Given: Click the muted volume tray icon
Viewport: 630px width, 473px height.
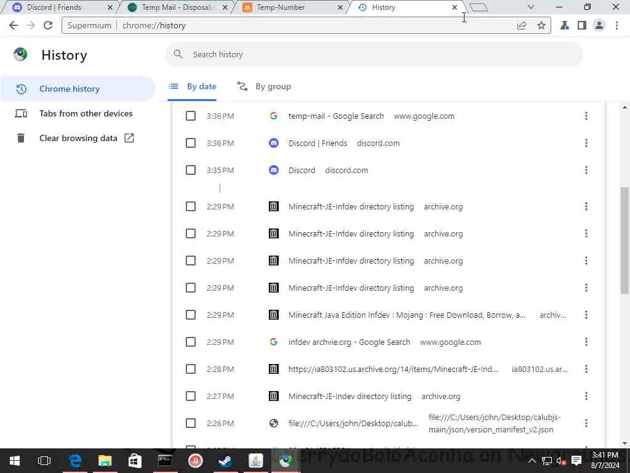Looking at the screenshot, I should coord(561,461).
